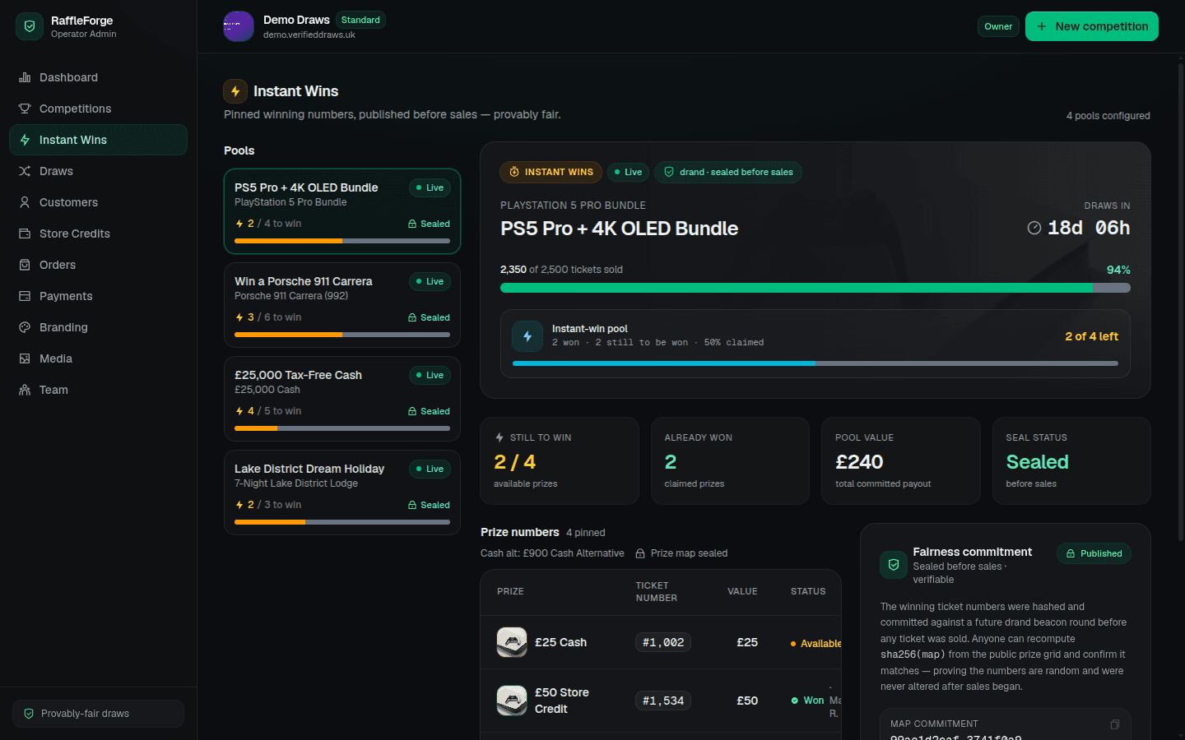
Task: Click the TICKET NUMBER column header
Action: pos(657,592)
